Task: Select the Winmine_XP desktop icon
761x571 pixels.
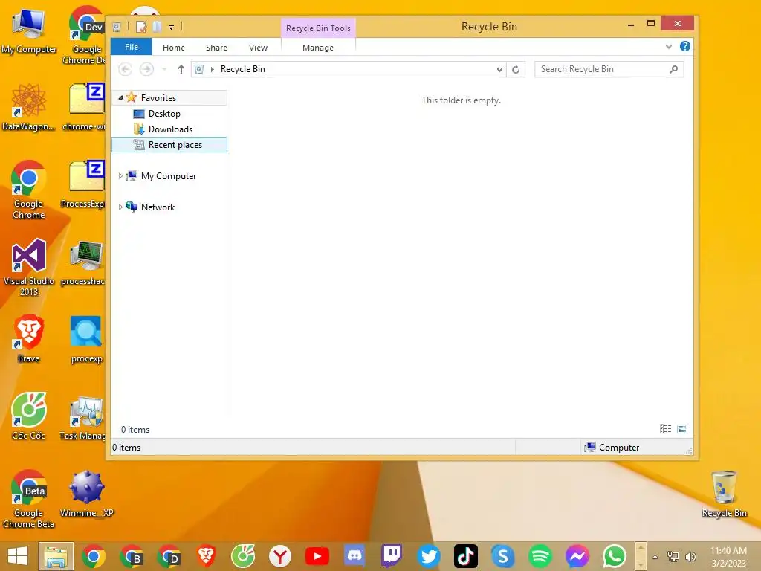Action: [x=86, y=494]
